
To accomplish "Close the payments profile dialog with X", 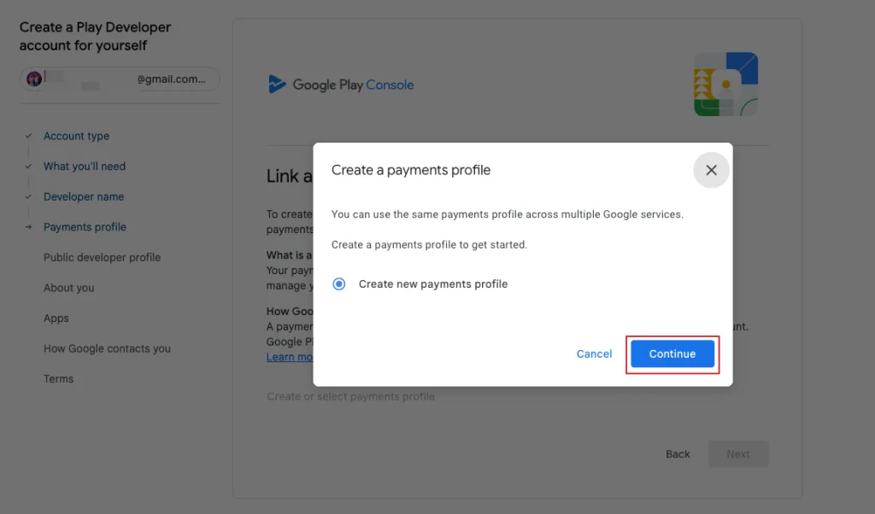I will pyautogui.click(x=711, y=170).
